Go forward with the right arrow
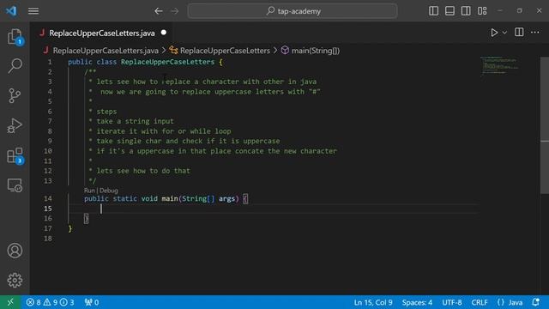Screen dimensions: 549x309 pyautogui.click(x=175, y=11)
